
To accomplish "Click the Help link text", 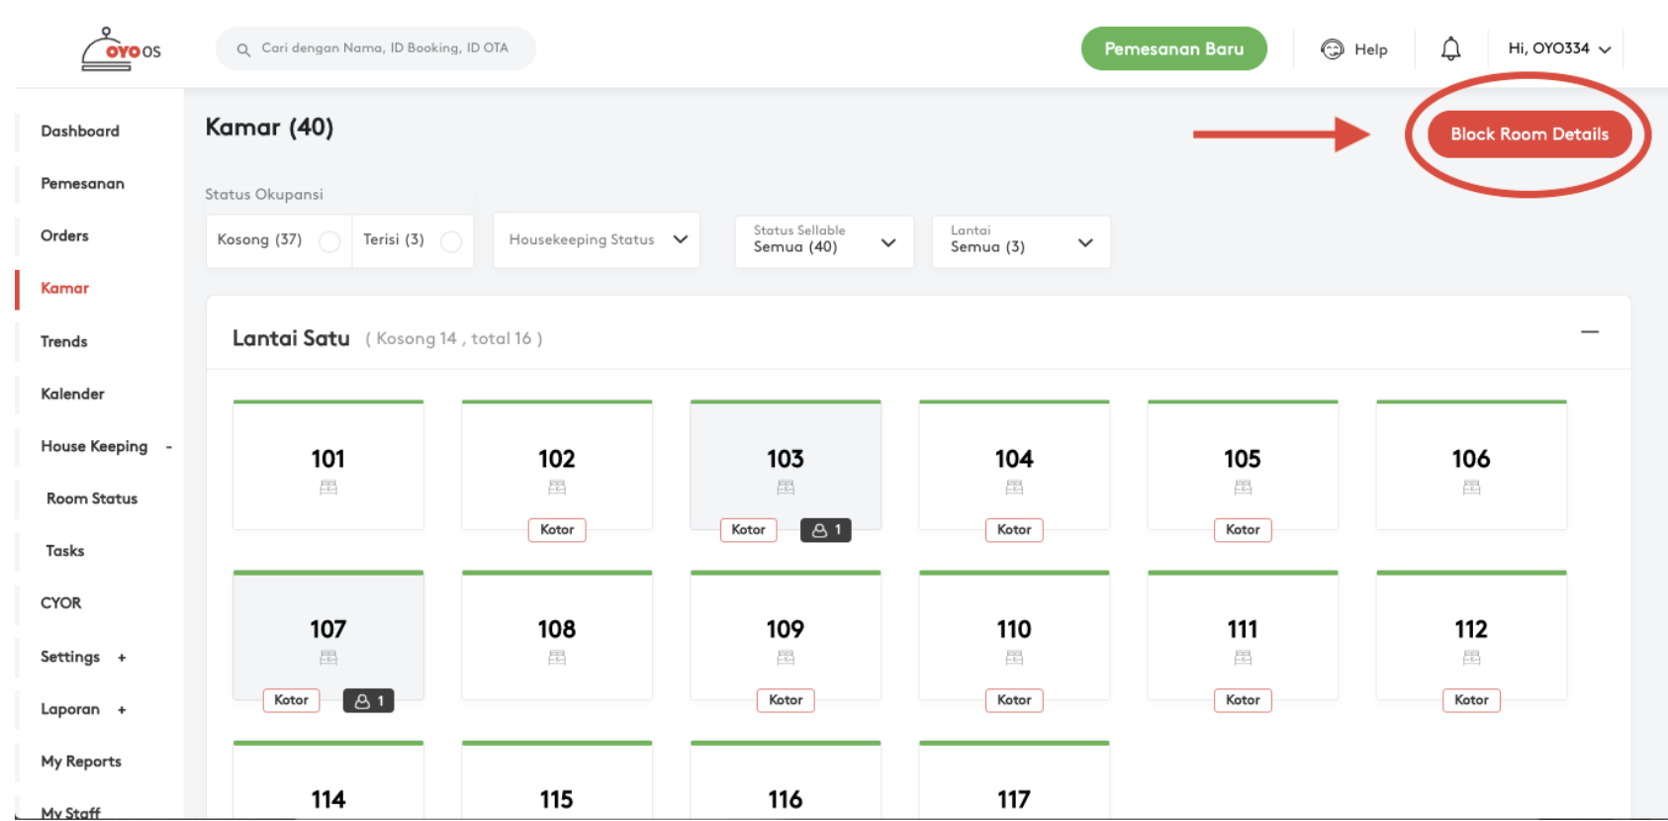I will click(x=1370, y=49).
